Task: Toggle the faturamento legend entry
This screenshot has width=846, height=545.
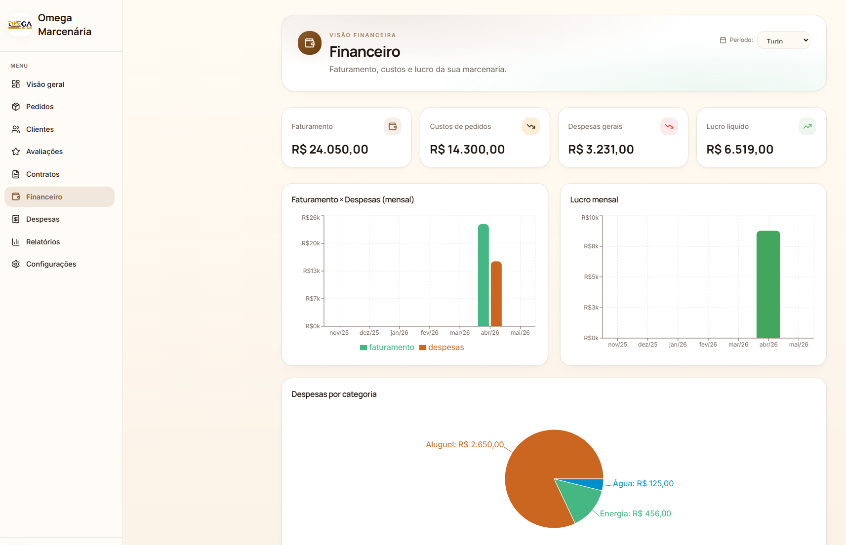Action: [387, 348]
